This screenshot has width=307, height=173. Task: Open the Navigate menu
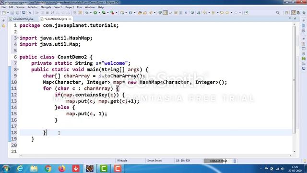pos(46,7)
